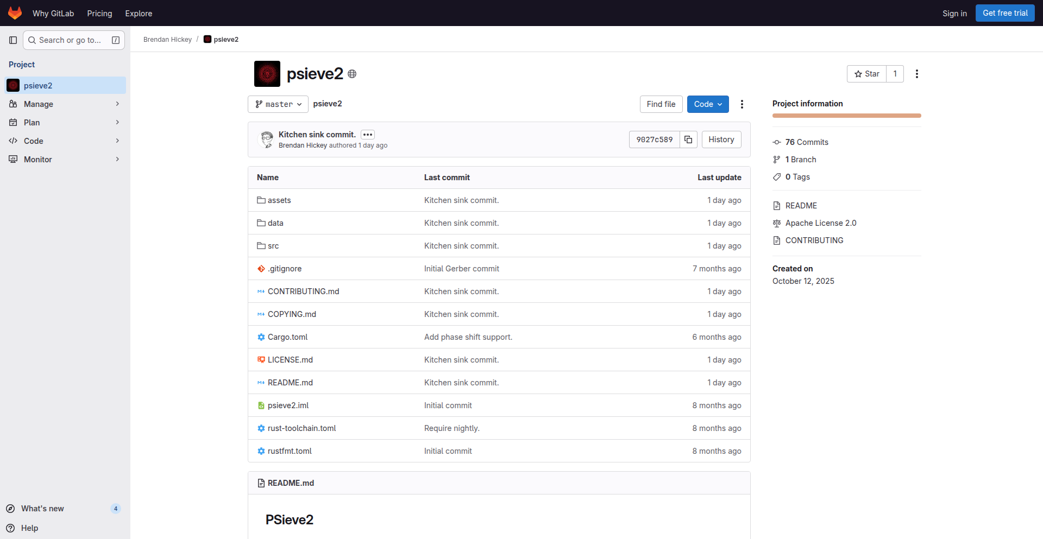Click the psieve2 breadcrumb link
The image size is (1043, 539).
click(226, 40)
